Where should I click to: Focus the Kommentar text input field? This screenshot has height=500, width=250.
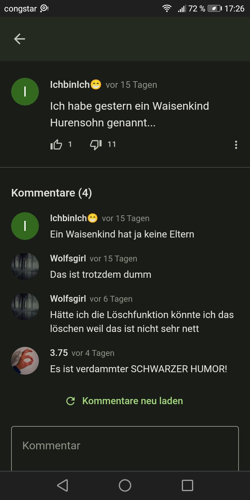(125, 449)
